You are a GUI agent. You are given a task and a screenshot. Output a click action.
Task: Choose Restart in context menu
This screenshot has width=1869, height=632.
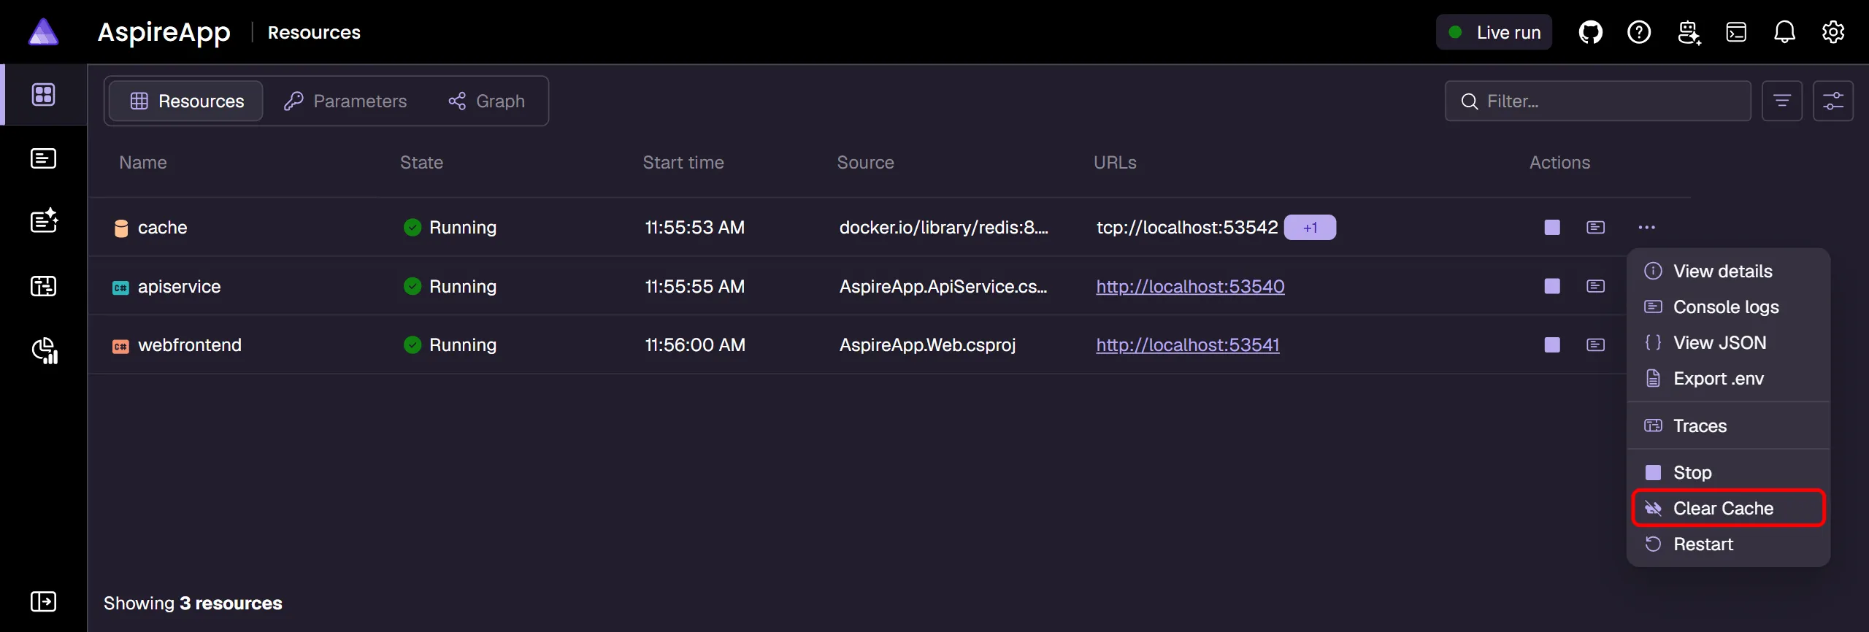[1728, 544]
